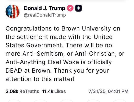The height and width of the screenshot is (102, 134).
Task: Open the Donald J. Trump display name
Action: (x=44, y=8)
